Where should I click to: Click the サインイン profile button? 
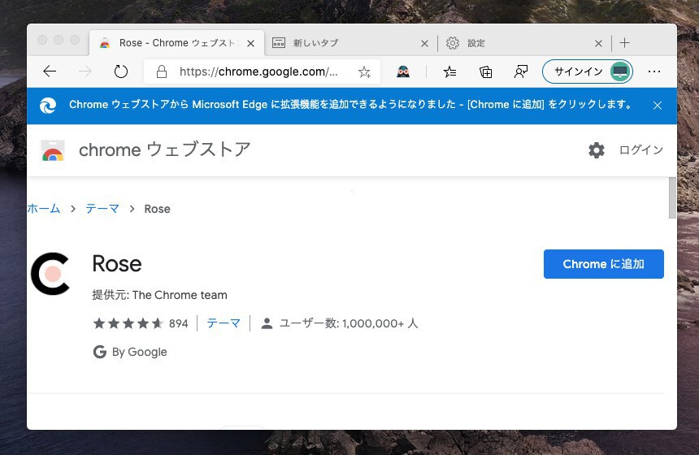[x=587, y=71]
